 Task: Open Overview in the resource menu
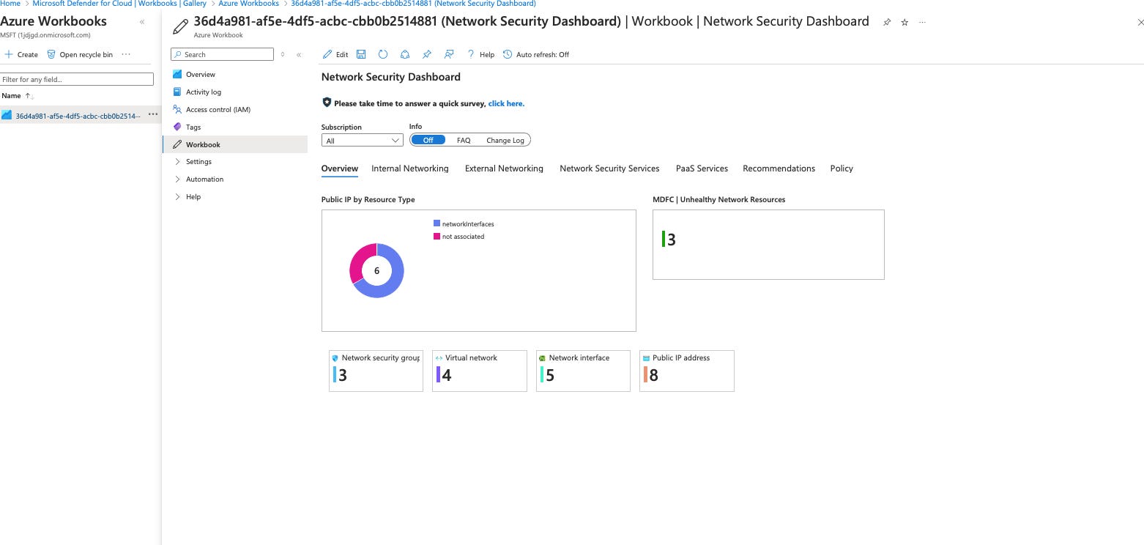coord(201,75)
